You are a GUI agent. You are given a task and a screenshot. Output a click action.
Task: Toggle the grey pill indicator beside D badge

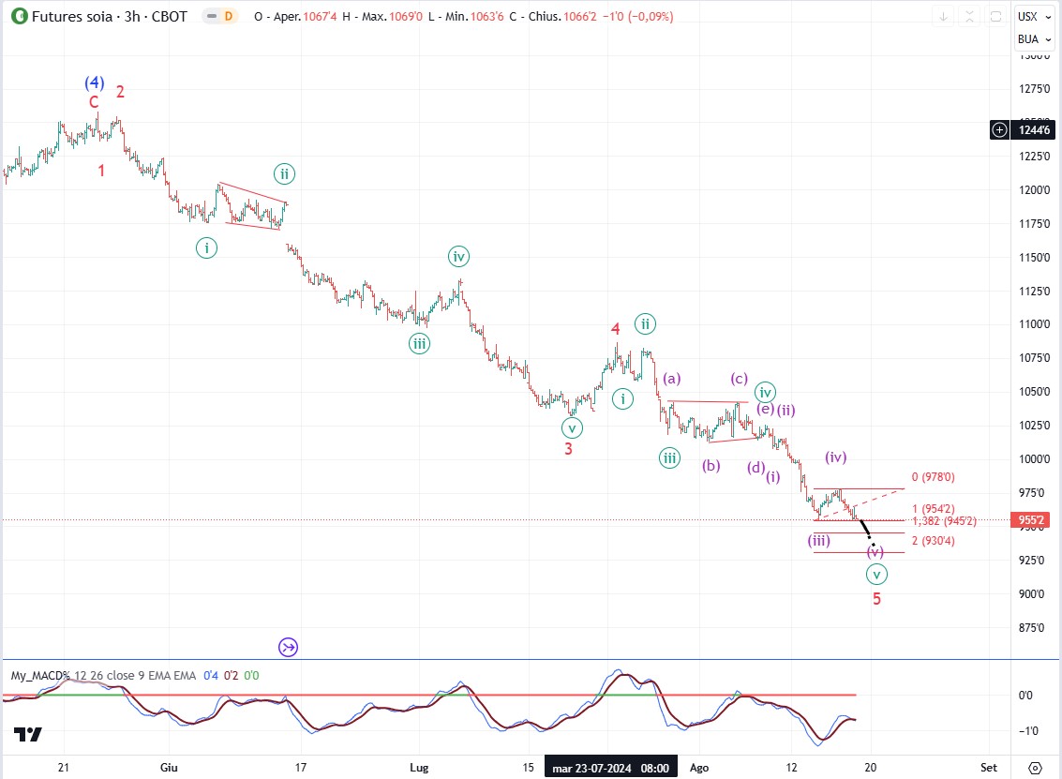click(x=212, y=16)
